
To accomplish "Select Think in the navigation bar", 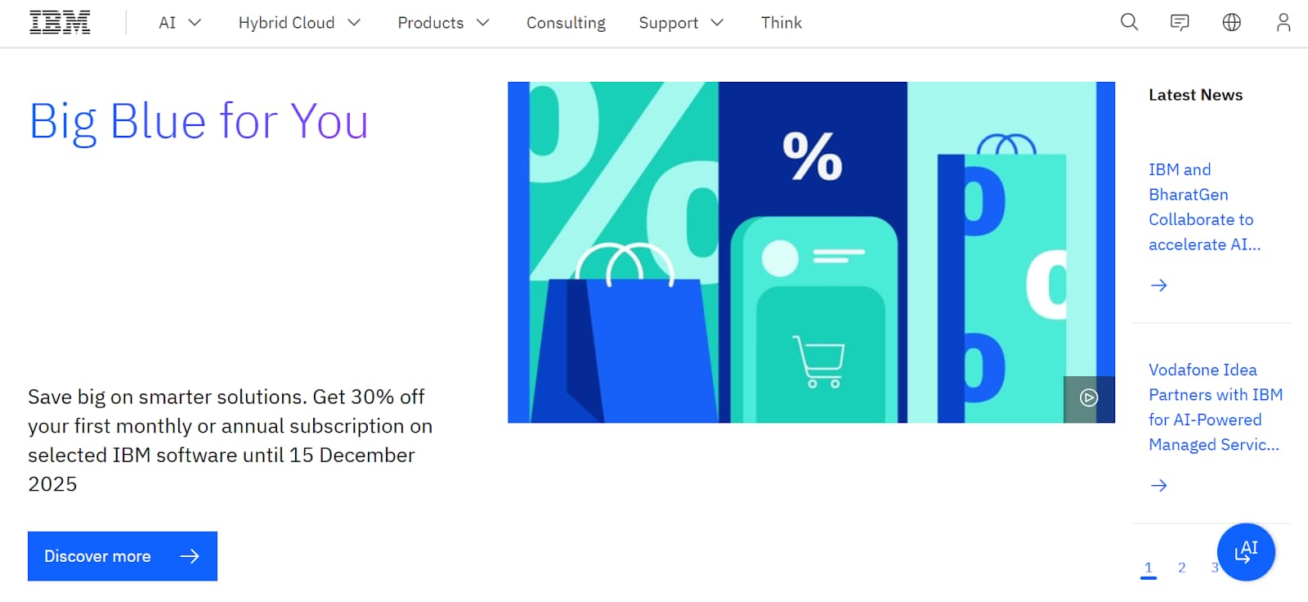I will pos(781,23).
